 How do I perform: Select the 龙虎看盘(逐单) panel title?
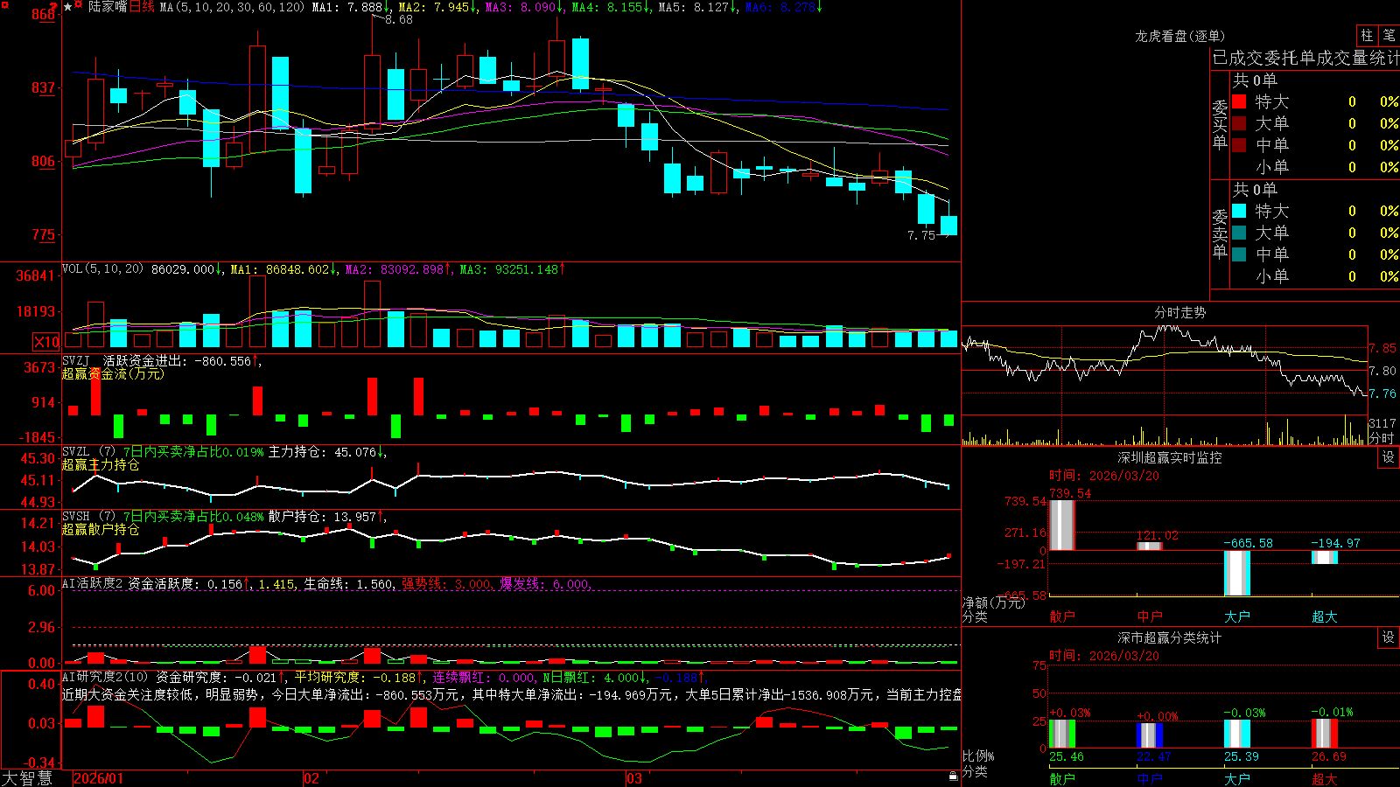click(1180, 36)
